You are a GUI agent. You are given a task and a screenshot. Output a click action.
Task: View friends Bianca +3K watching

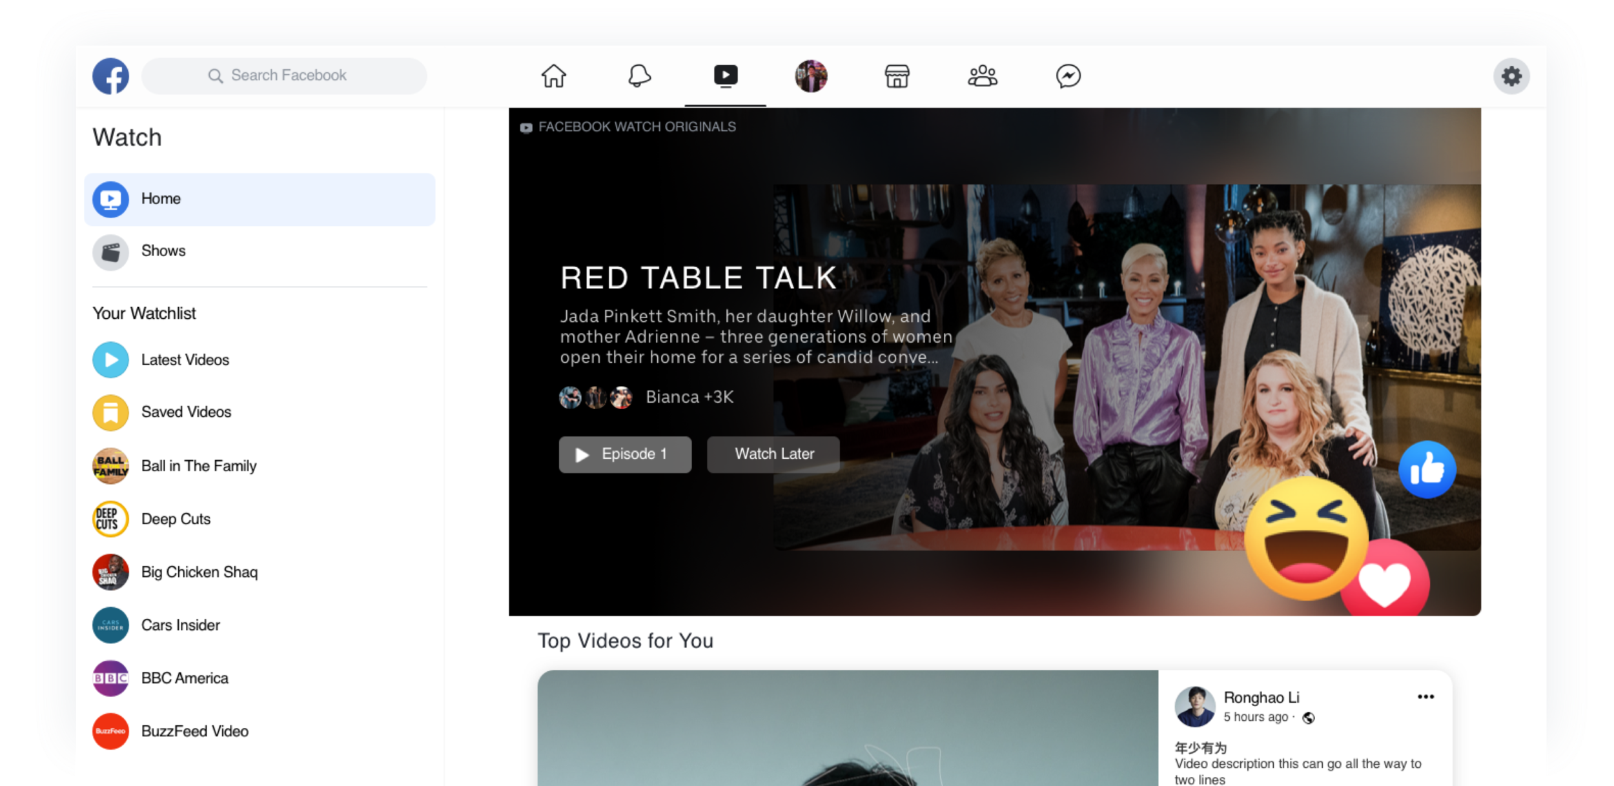coord(647,397)
